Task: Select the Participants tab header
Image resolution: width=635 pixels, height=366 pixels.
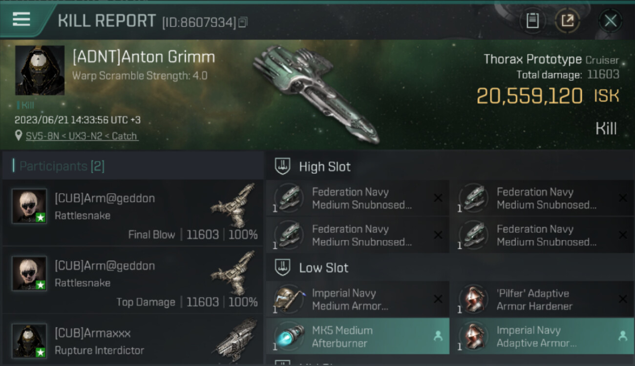Action: click(62, 166)
